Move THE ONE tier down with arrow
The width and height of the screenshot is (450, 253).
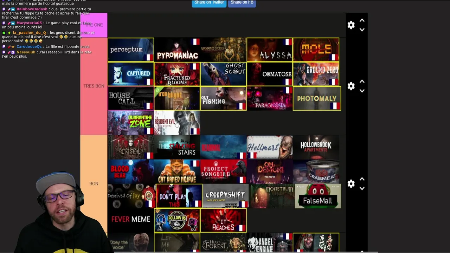(362, 30)
